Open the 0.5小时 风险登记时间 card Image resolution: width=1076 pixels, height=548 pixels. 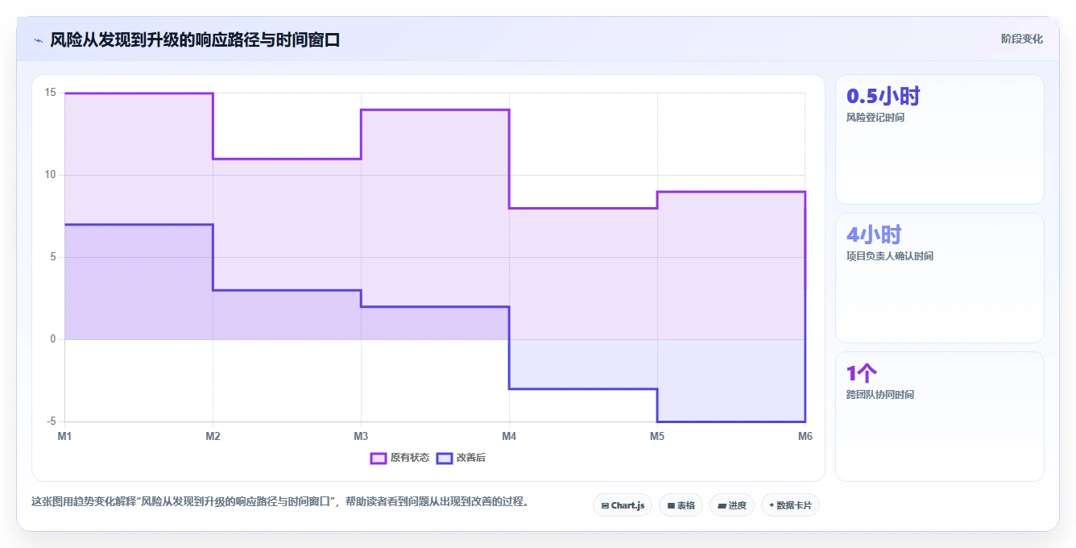tap(940, 139)
